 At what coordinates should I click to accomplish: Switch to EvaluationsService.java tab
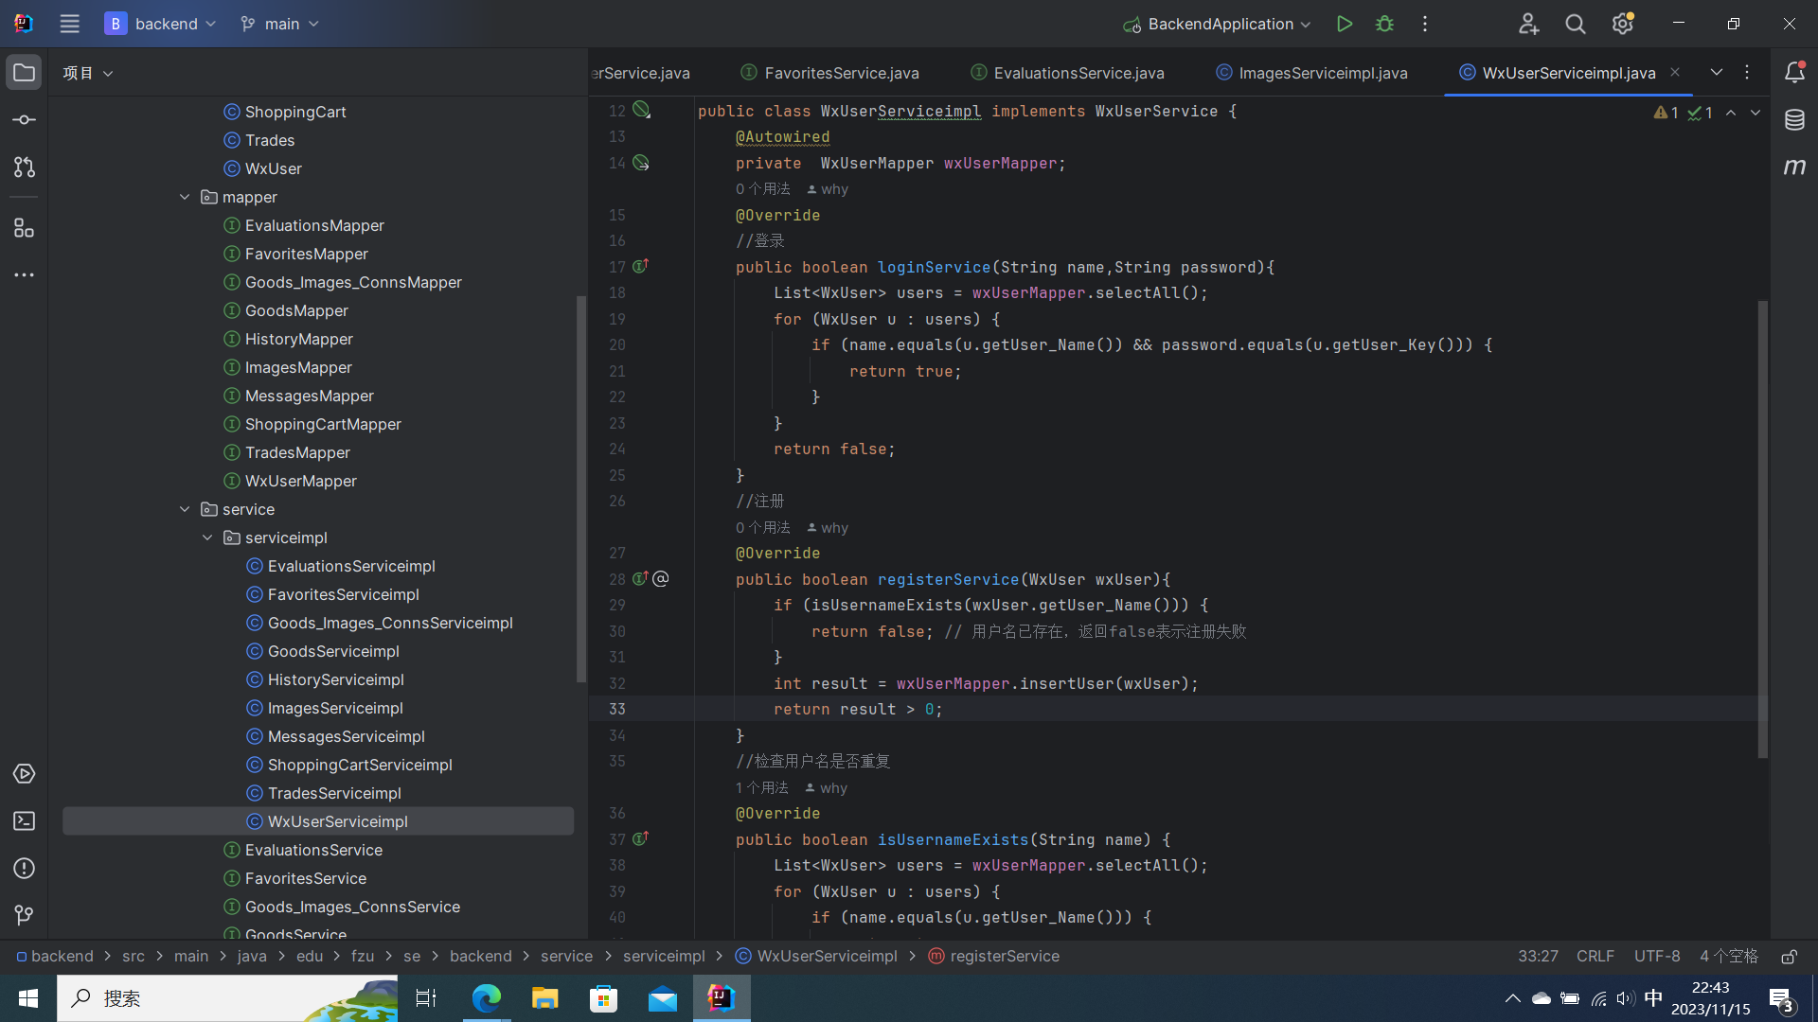[1068, 73]
